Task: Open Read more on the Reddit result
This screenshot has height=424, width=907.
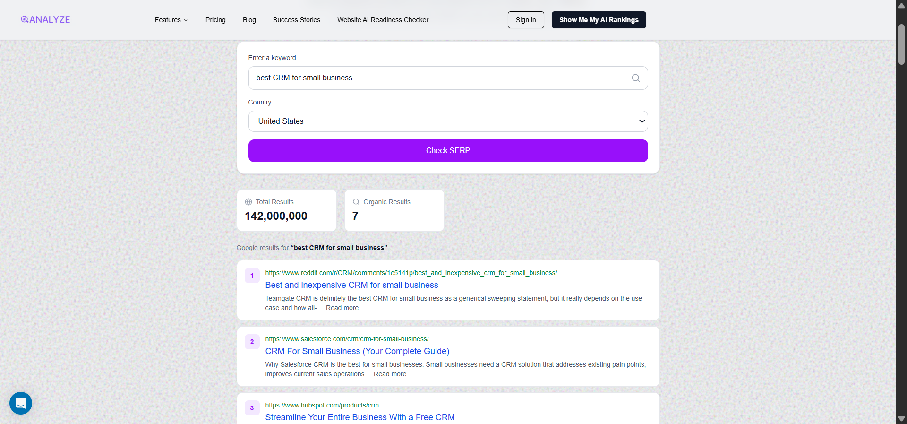Action: pyautogui.click(x=342, y=308)
